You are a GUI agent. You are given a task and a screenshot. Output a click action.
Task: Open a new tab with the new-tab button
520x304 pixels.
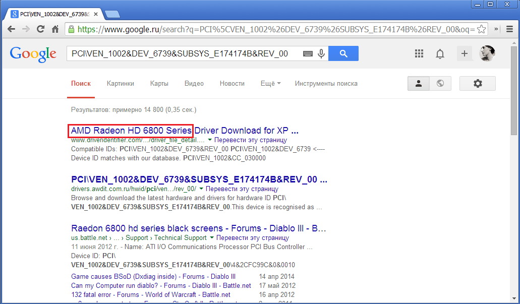112,14
